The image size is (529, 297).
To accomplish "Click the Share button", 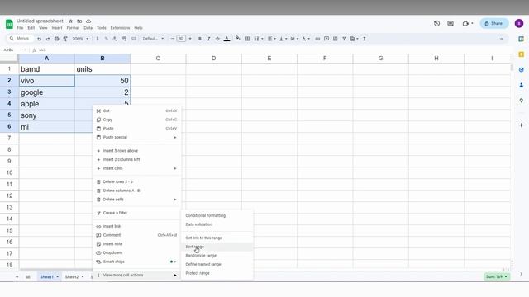I will [x=494, y=23].
